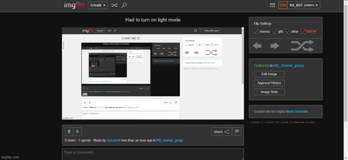Screen dimensions: 348x160
Task: Open the Create dropdown menu
Action: (x=98, y=5)
